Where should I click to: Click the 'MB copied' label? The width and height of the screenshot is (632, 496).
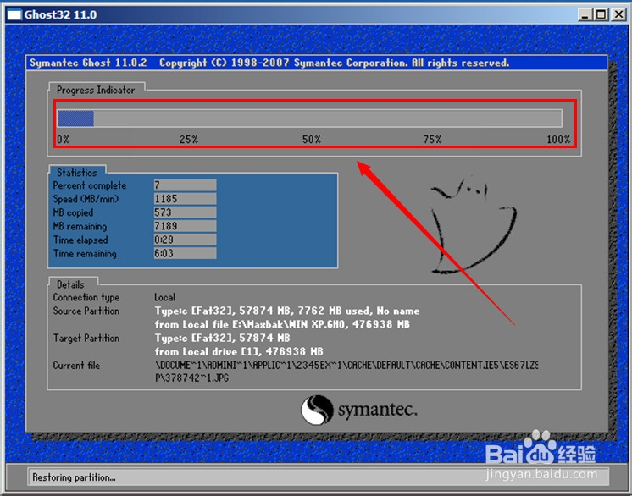[x=73, y=212]
